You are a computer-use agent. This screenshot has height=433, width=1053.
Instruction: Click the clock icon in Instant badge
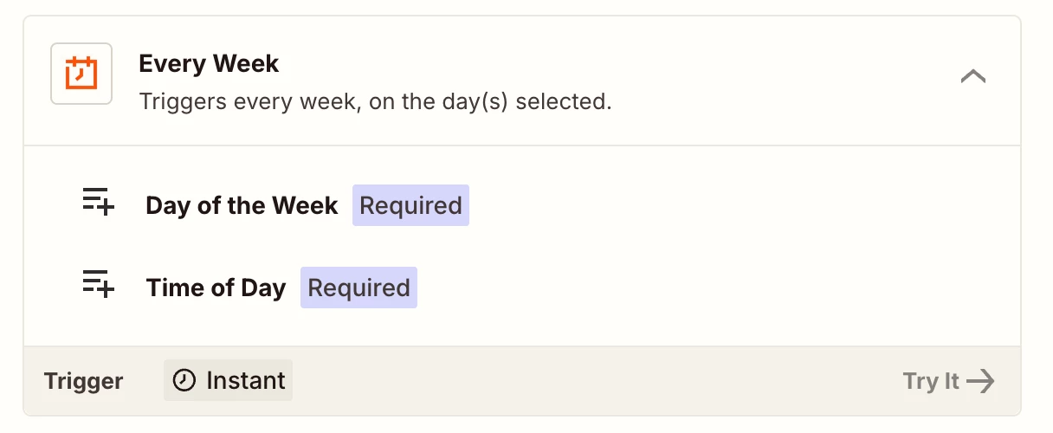point(184,380)
